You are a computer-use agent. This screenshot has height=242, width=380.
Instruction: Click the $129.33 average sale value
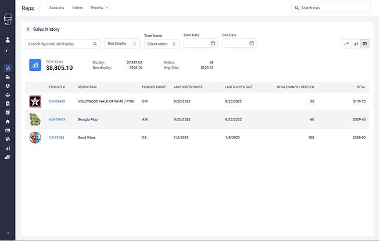(207, 67)
